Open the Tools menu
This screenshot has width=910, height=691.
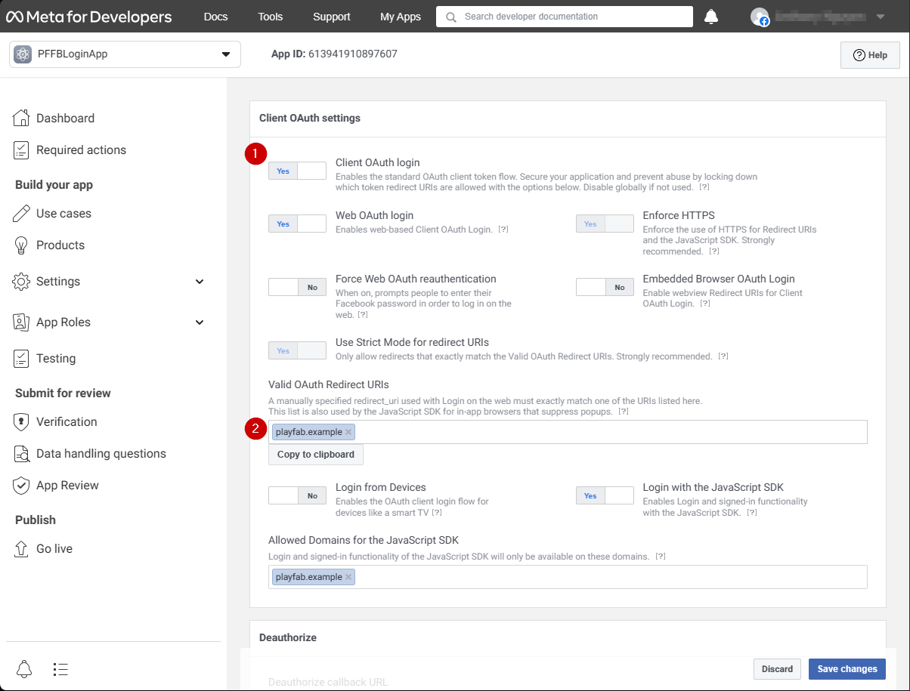pyautogui.click(x=270, y=16)
